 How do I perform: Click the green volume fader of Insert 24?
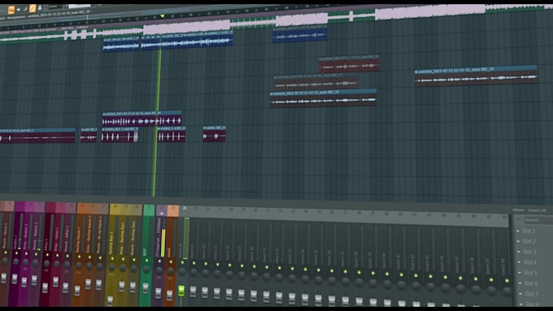181,291
